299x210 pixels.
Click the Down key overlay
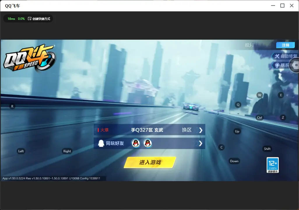click(x=234, y=161)
